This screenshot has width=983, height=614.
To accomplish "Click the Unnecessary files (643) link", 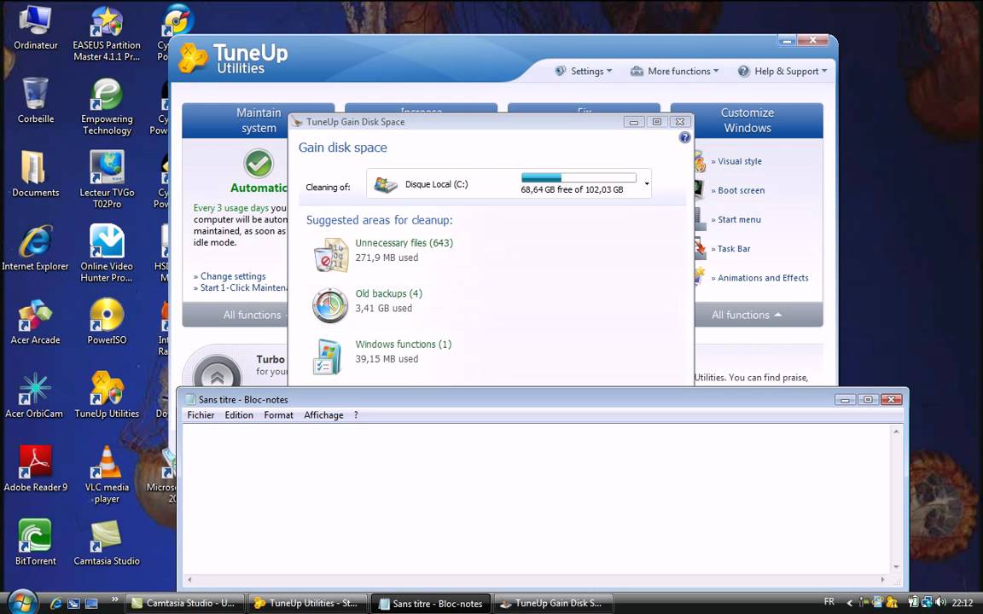I will [x=404, y=242].
